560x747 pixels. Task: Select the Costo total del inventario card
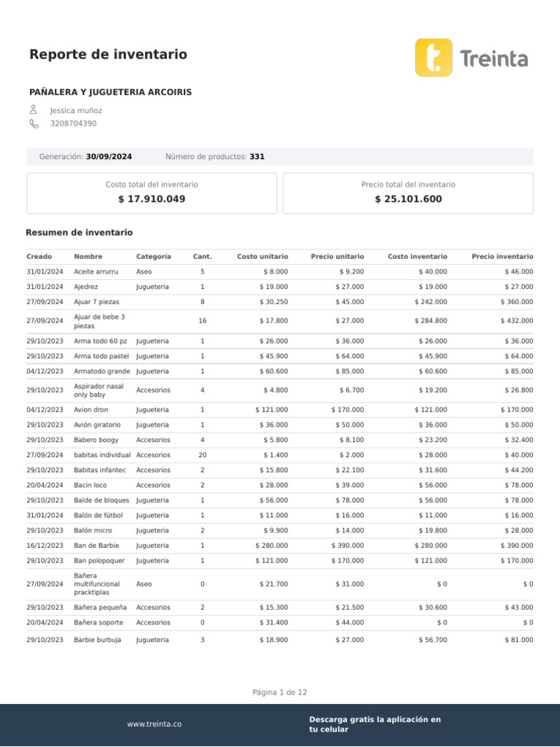[152, 193]
